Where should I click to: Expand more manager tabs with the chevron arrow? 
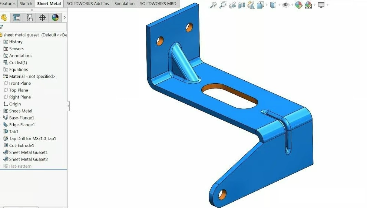(65, 18)
